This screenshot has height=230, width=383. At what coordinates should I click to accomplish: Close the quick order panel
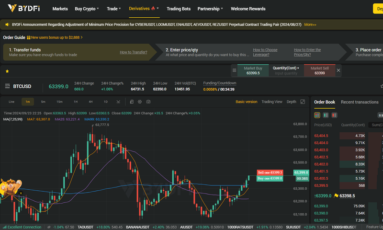[338, 70]
